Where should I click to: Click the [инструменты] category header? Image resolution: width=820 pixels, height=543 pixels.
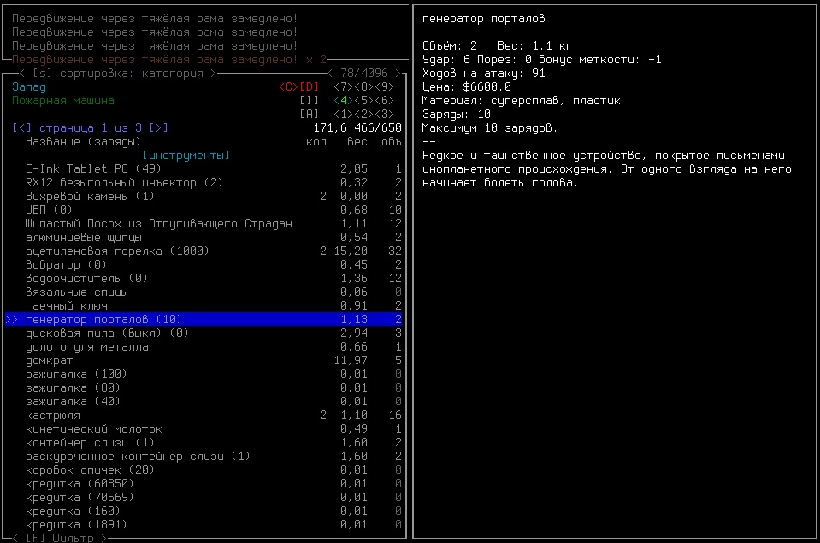tap(186, 156)
